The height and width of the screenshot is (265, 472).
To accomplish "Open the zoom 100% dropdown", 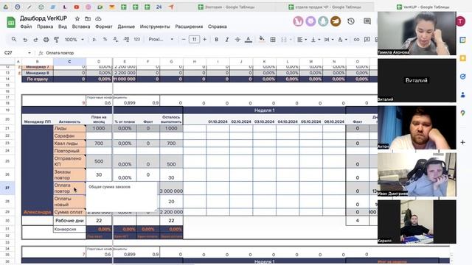I will pos(74,39).
